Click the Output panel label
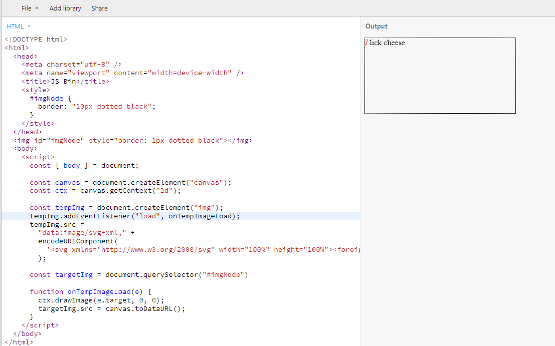Screen dimensions: 555x346 [376, 26]
